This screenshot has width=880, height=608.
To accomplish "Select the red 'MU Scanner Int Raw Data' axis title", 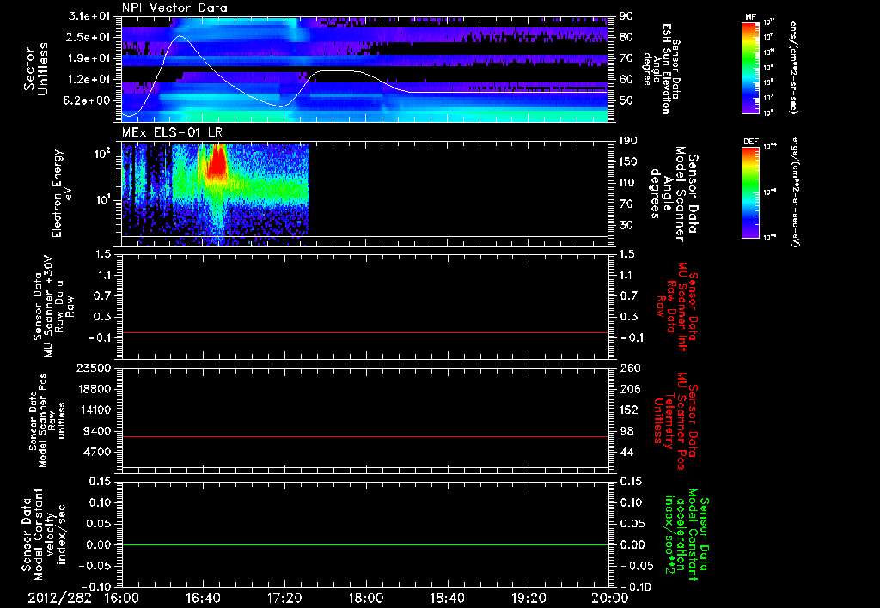I will coord(679,307).
